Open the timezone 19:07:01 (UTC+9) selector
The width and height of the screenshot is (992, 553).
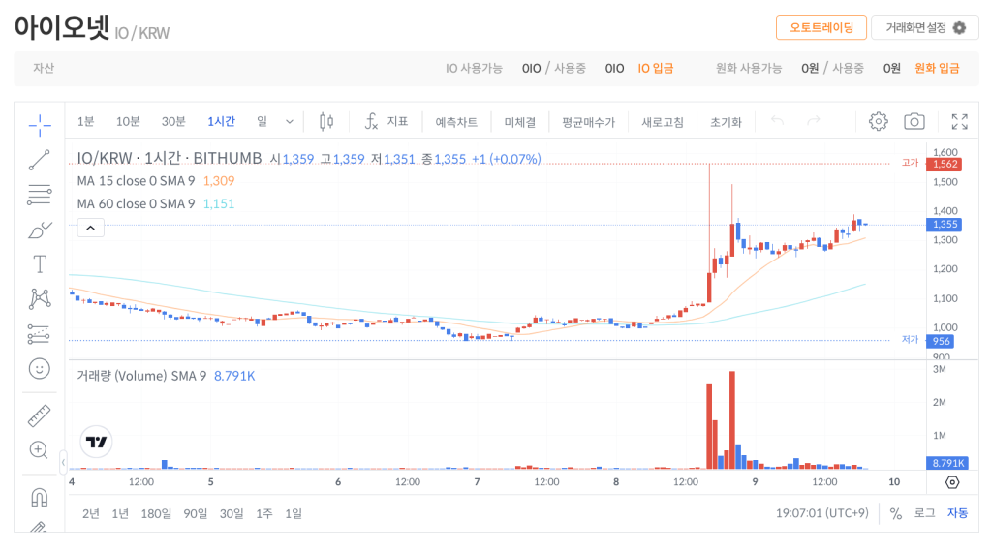(821, 513)
